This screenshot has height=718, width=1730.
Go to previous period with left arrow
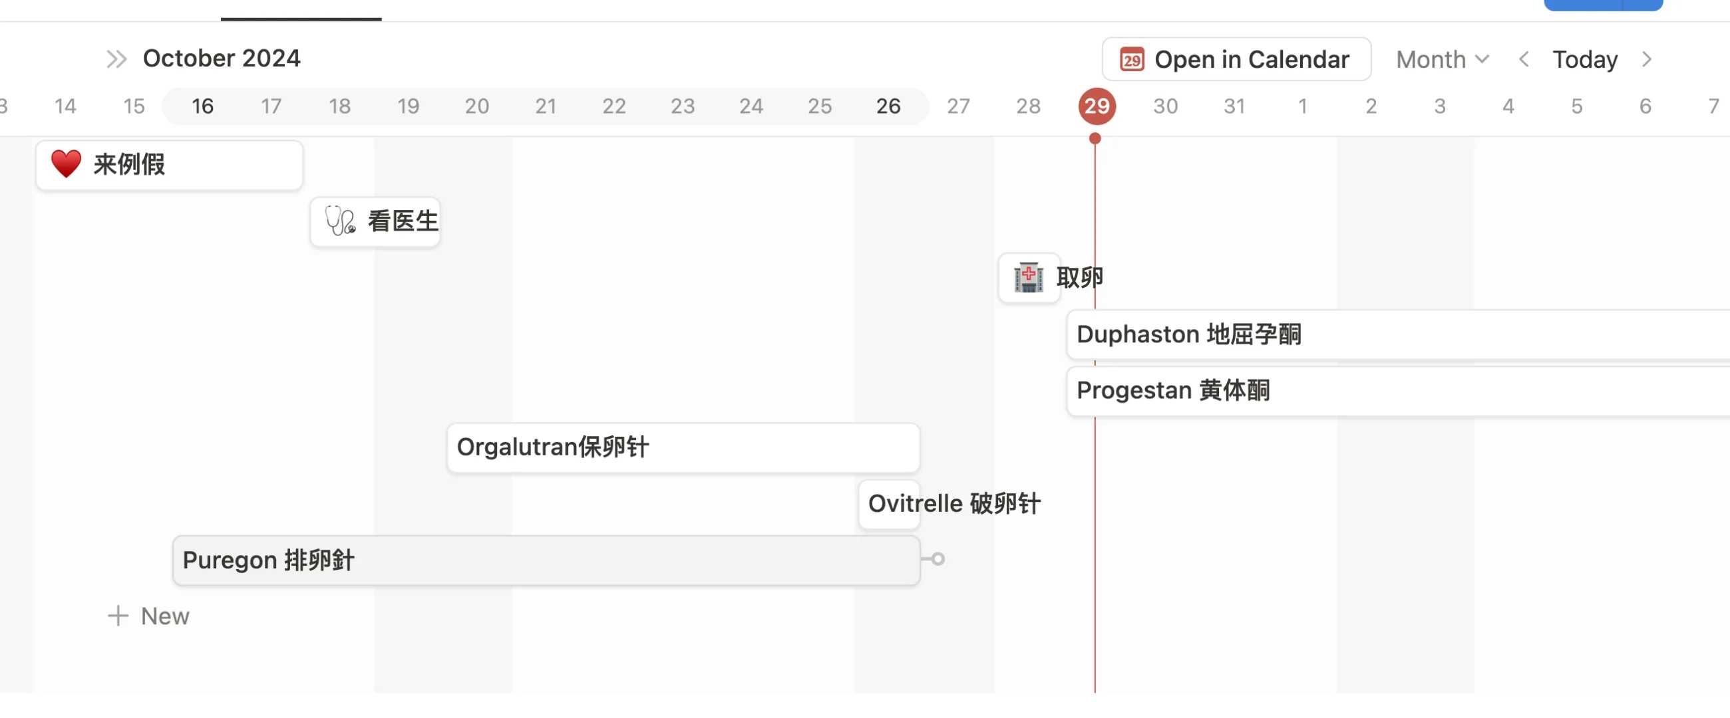(1524, 60)
